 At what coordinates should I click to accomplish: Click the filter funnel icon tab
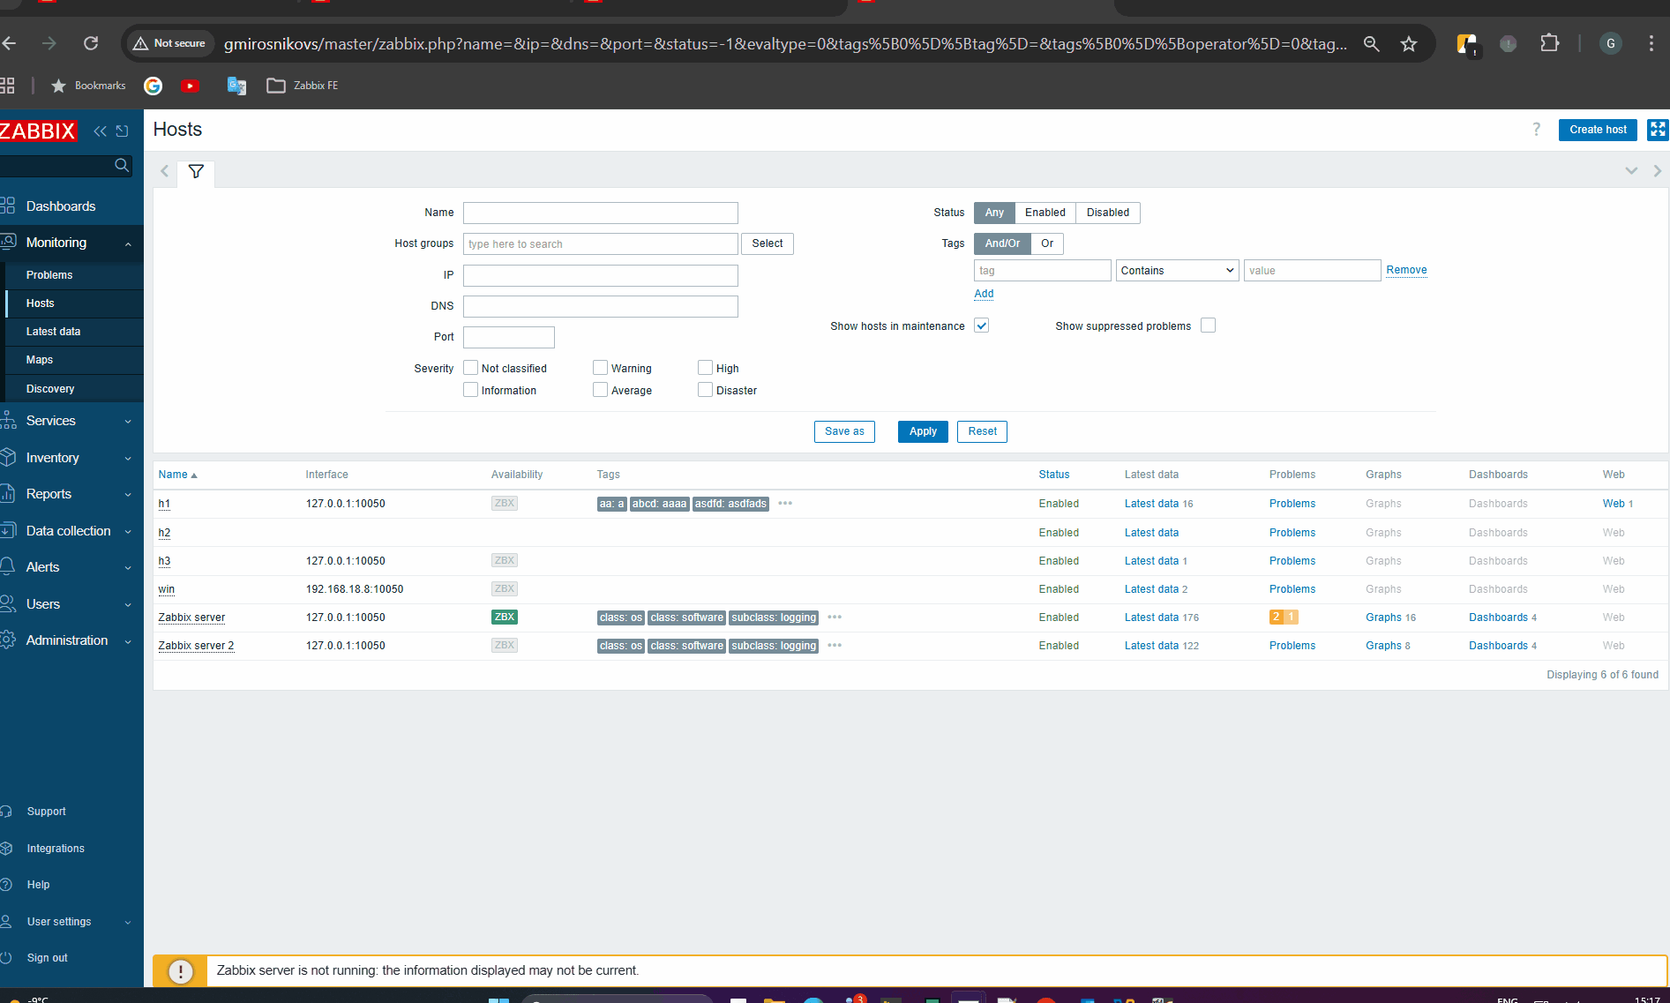(196, 171)
